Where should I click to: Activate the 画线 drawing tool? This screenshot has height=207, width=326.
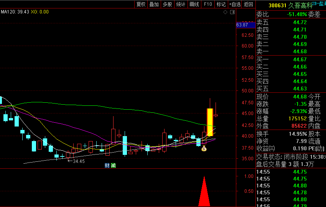click(194, 4)
